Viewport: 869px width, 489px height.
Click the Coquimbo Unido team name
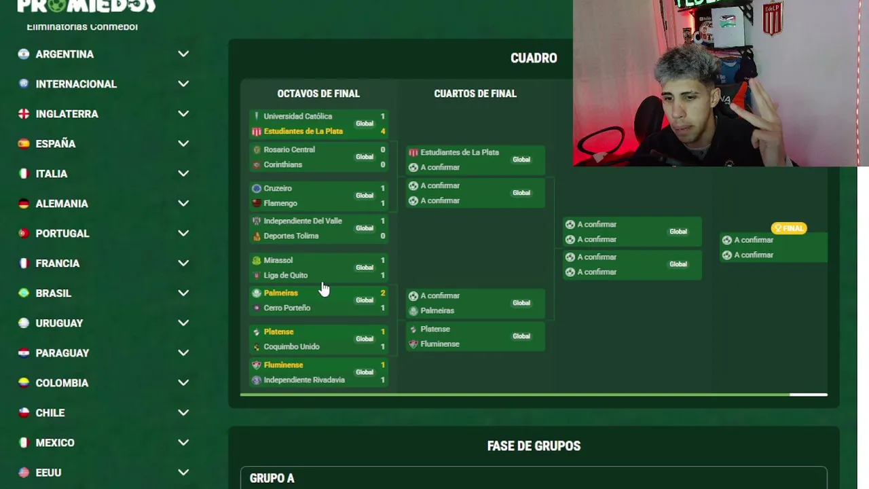click(292, 346)
